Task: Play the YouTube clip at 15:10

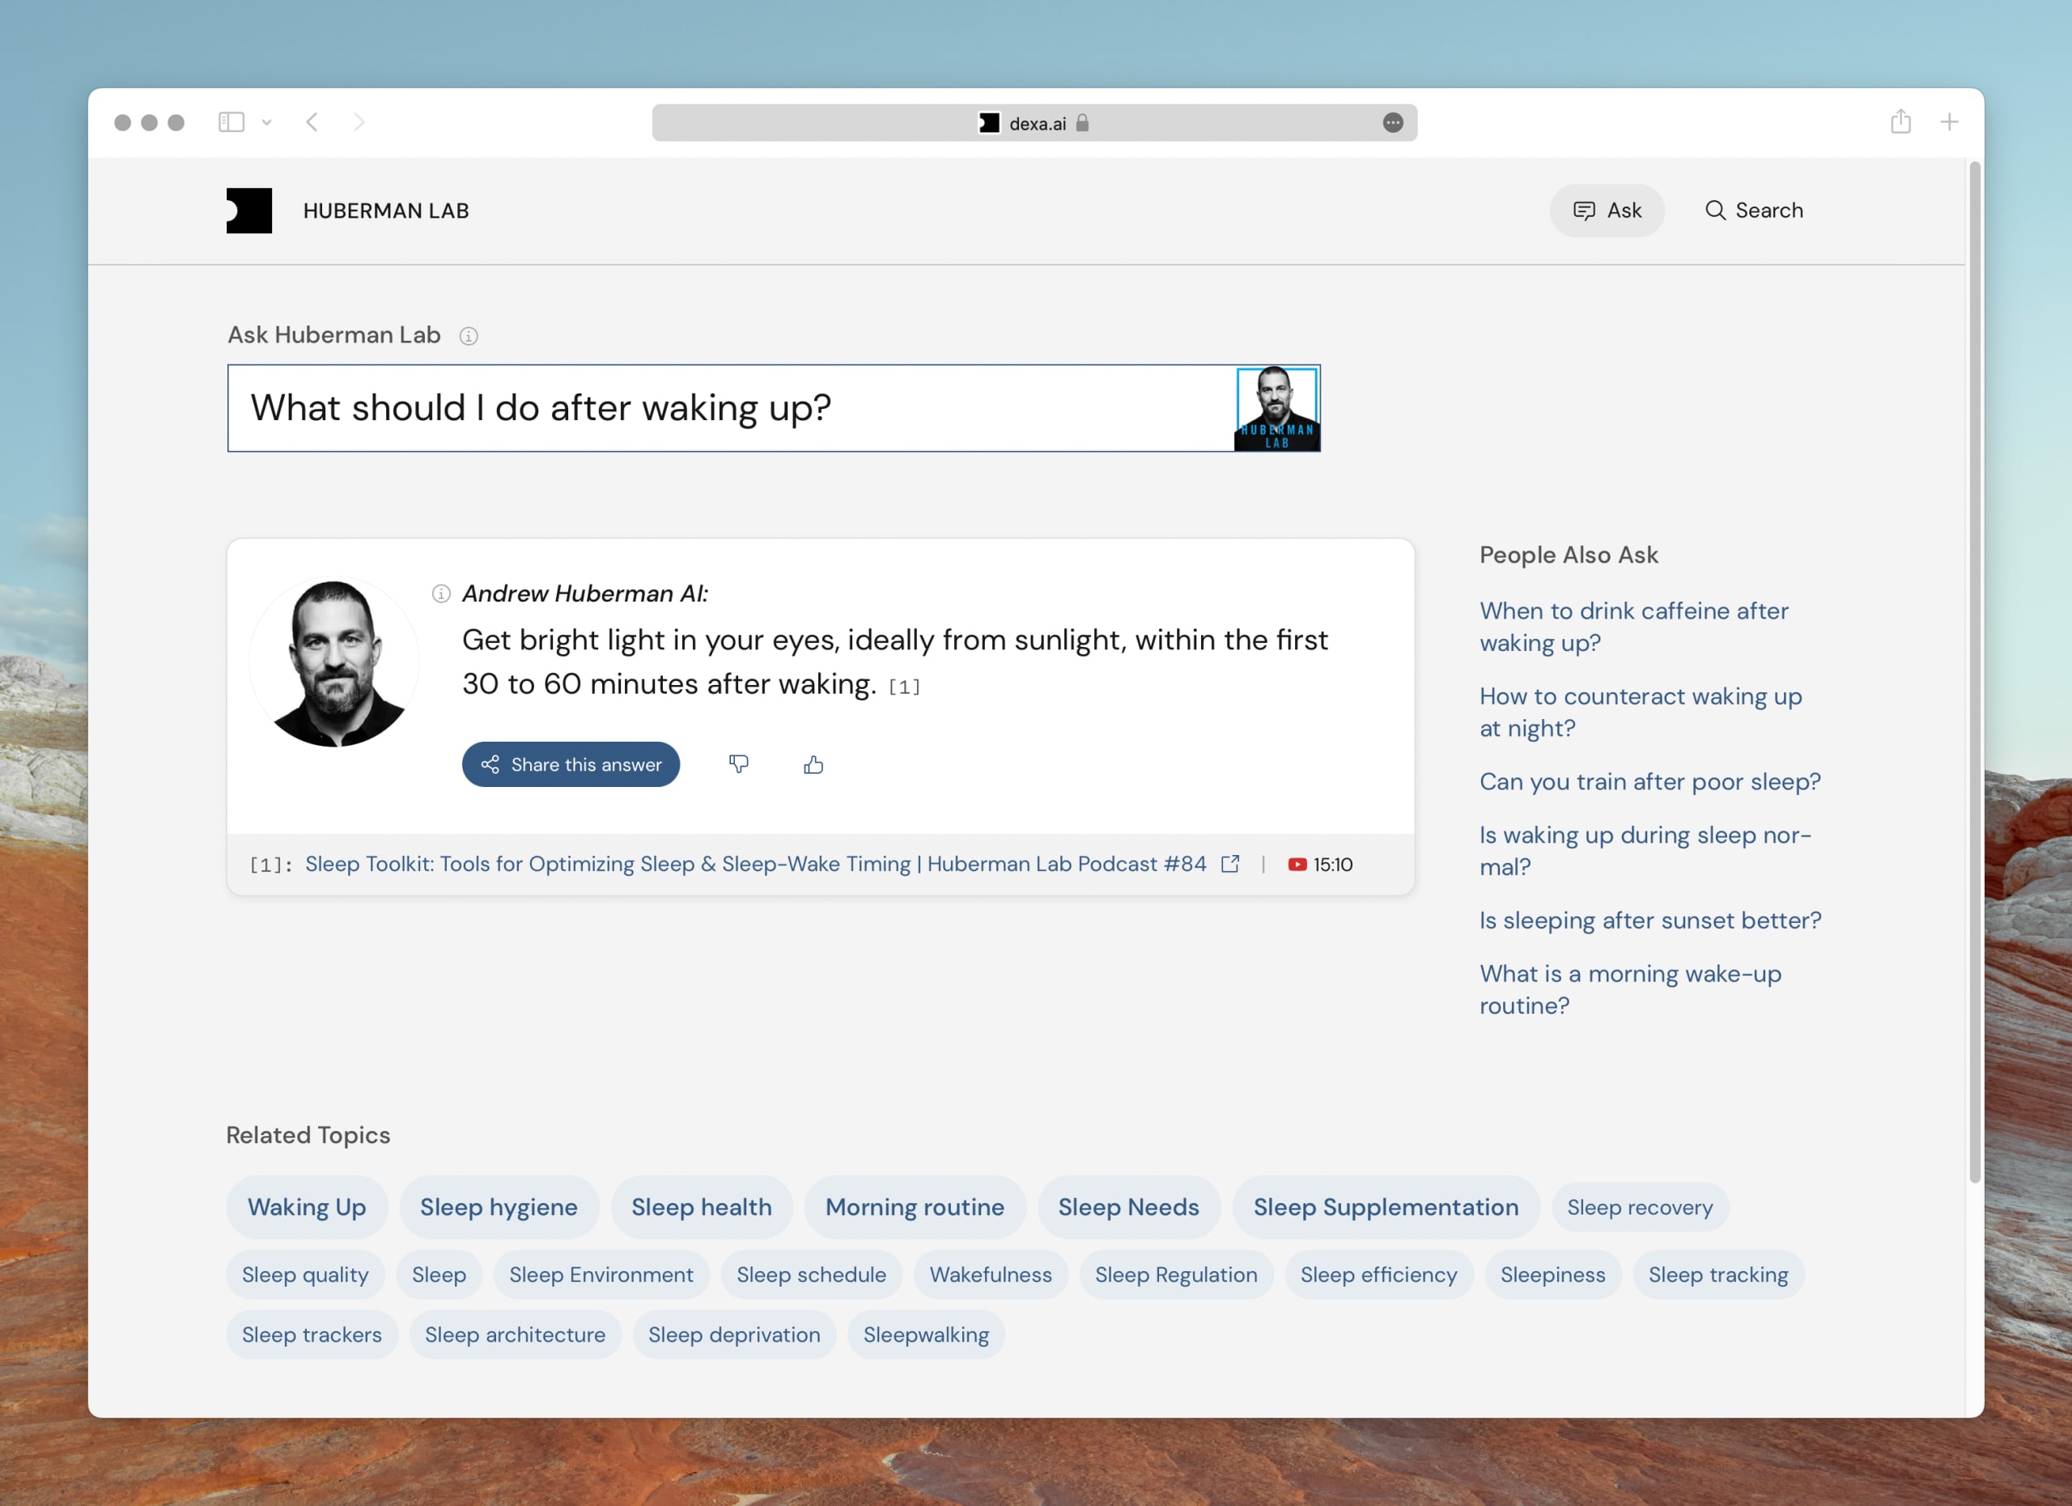Action: point(1320,864)
